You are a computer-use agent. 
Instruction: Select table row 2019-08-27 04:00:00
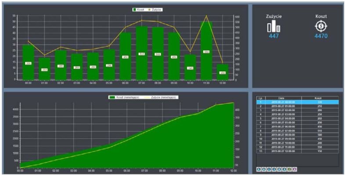pos(297,119)
